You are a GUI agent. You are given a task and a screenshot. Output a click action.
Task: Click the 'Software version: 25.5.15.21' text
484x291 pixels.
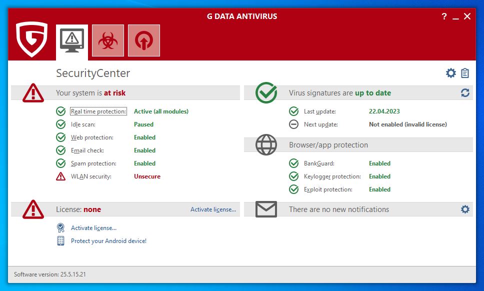[x=49, y=274]
